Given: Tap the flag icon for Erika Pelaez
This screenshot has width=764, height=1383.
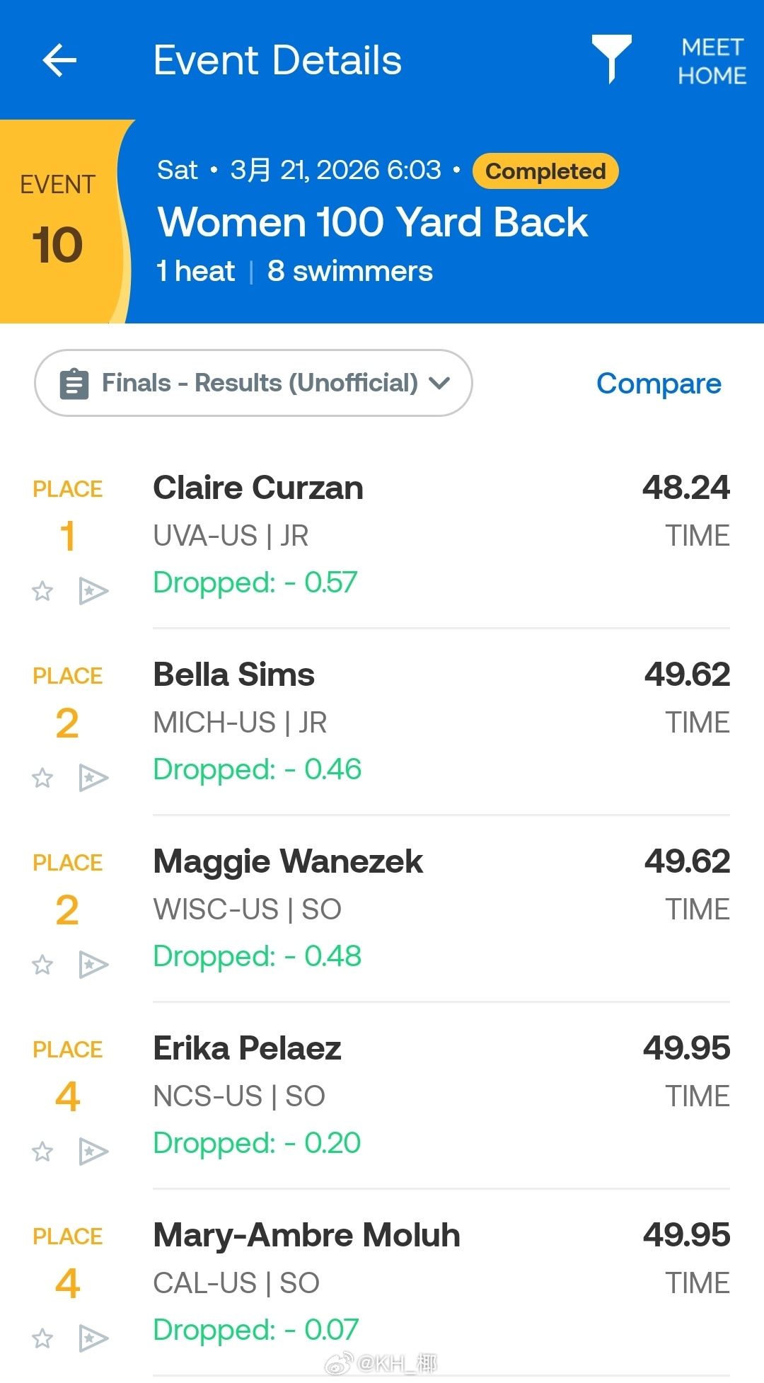Looking at the screenshot, I should tap(93, 1152).
